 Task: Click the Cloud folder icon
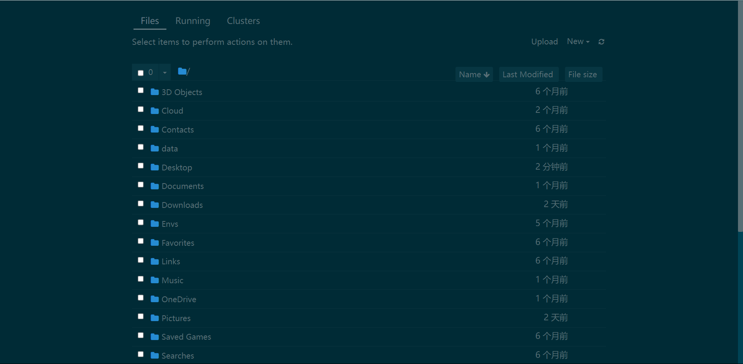155,111
